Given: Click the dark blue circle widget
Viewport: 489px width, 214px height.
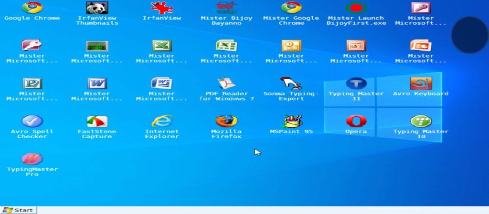Looking at the screenshot, I should point(470,35).
